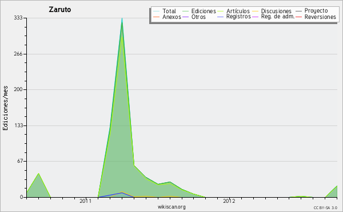Select the "Registros" legend entry

tap(238, 17)
